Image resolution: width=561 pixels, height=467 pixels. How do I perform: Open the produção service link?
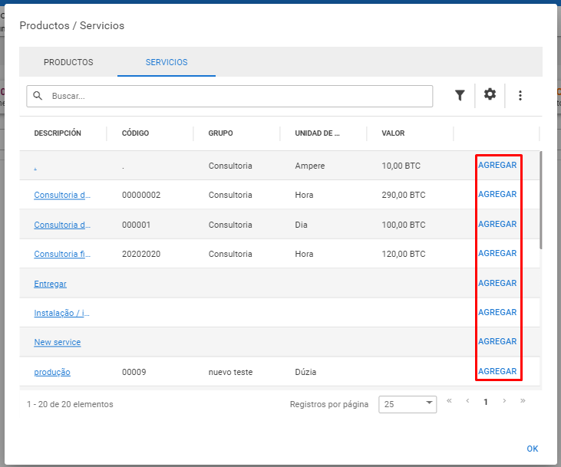click(x=52, y=372)
